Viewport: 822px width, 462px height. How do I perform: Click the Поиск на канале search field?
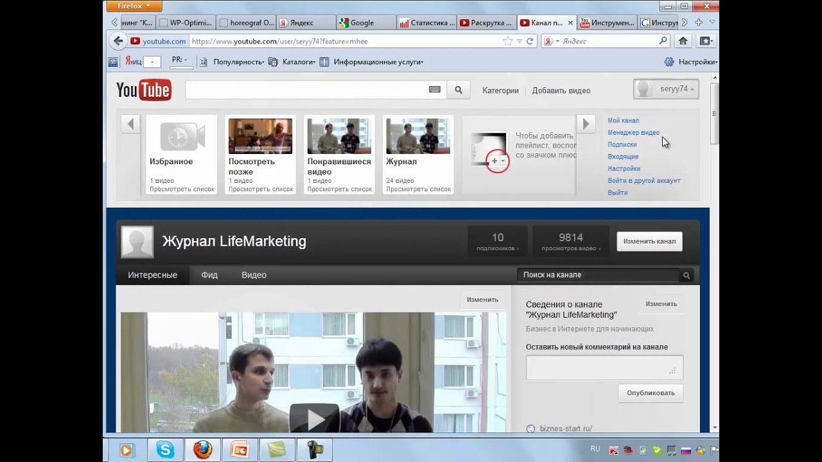tap(598, 275)
